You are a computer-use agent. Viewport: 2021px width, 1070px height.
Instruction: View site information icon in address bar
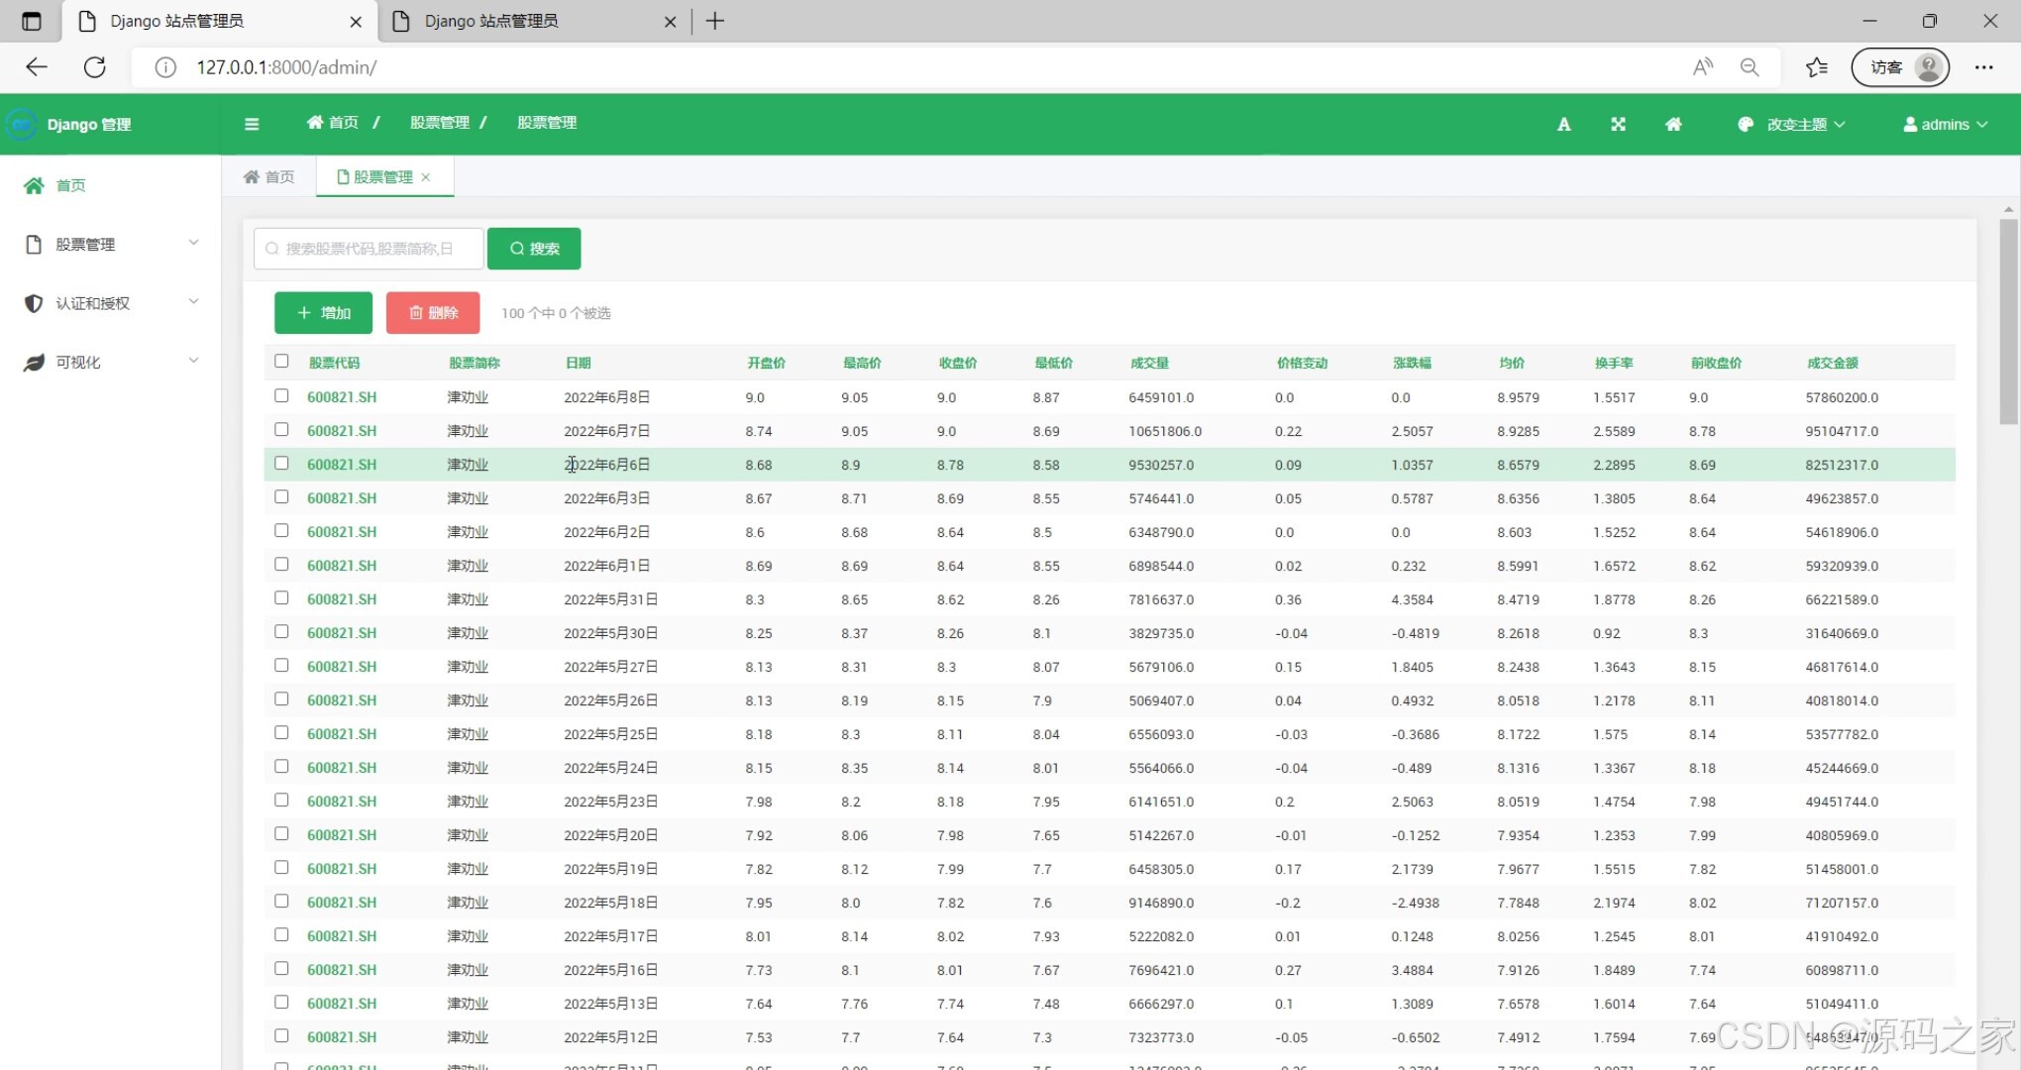click(x=165, y=67)
